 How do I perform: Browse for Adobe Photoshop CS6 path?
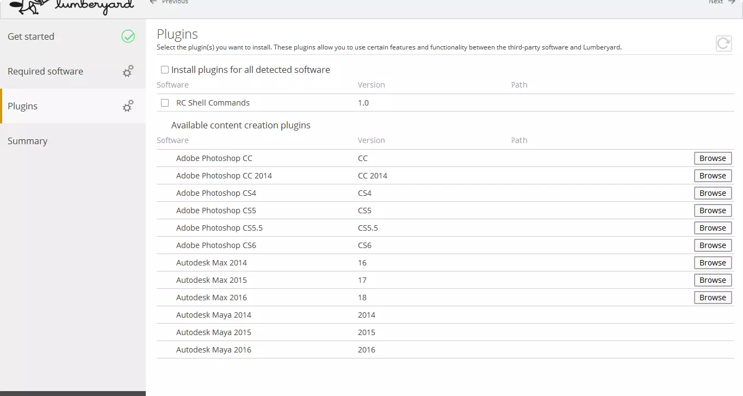click(x=713, y=245)
